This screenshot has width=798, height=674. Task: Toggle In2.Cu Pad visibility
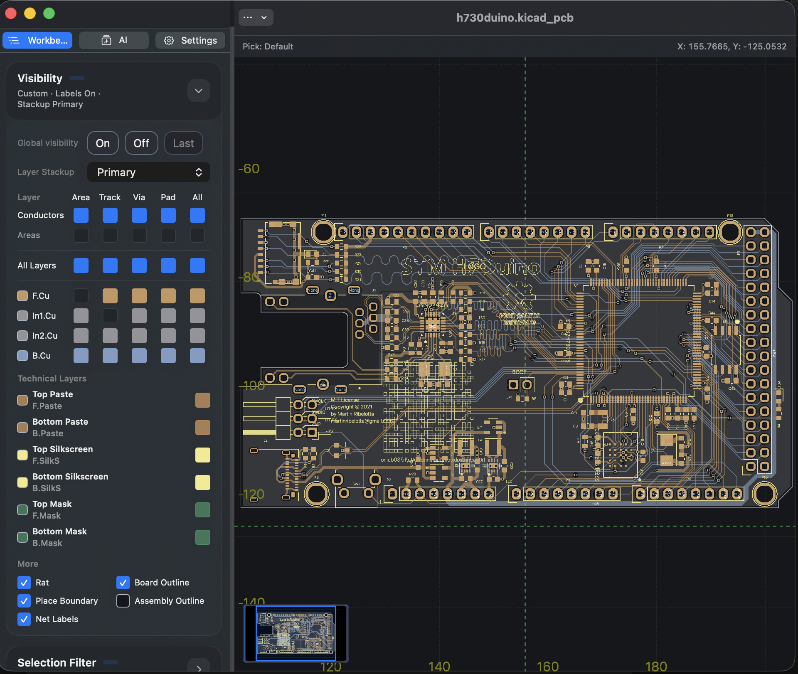pos(168,336)
